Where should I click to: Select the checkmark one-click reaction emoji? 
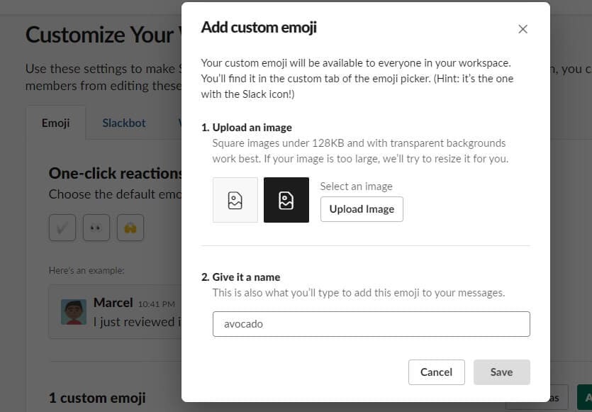click(62, 228)
